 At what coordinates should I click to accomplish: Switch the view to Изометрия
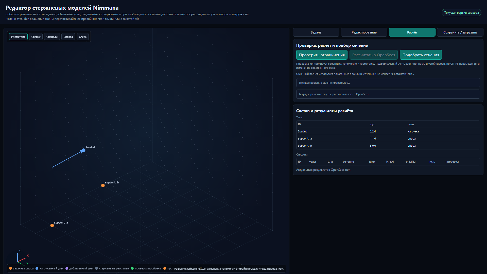coord(18,37)
